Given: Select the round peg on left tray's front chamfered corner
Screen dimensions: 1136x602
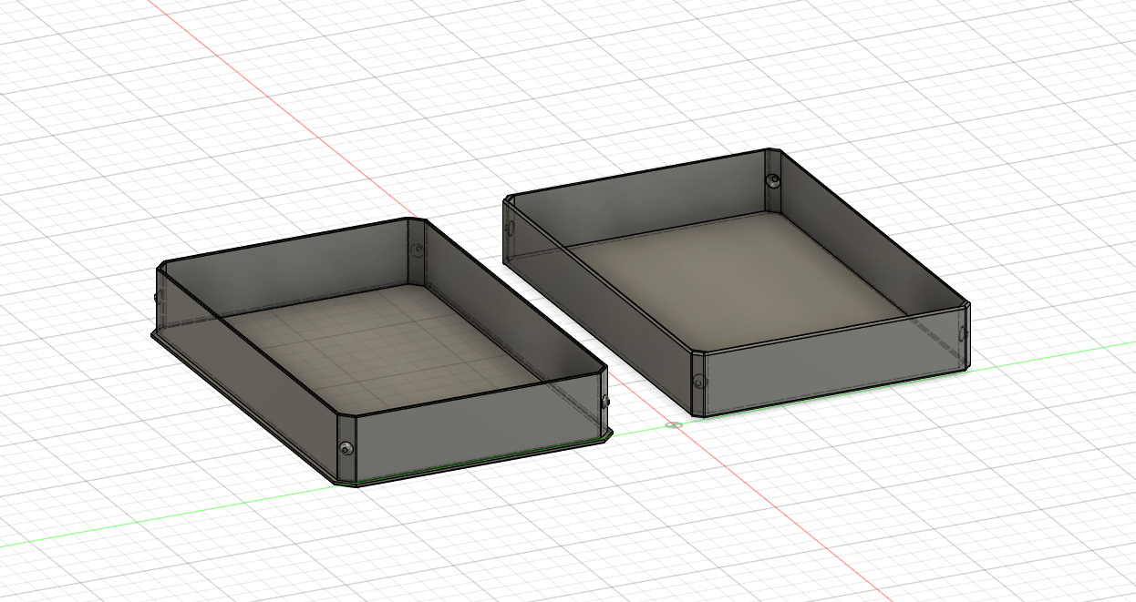Looking at the screenshot, I should [x=346, y=447].
